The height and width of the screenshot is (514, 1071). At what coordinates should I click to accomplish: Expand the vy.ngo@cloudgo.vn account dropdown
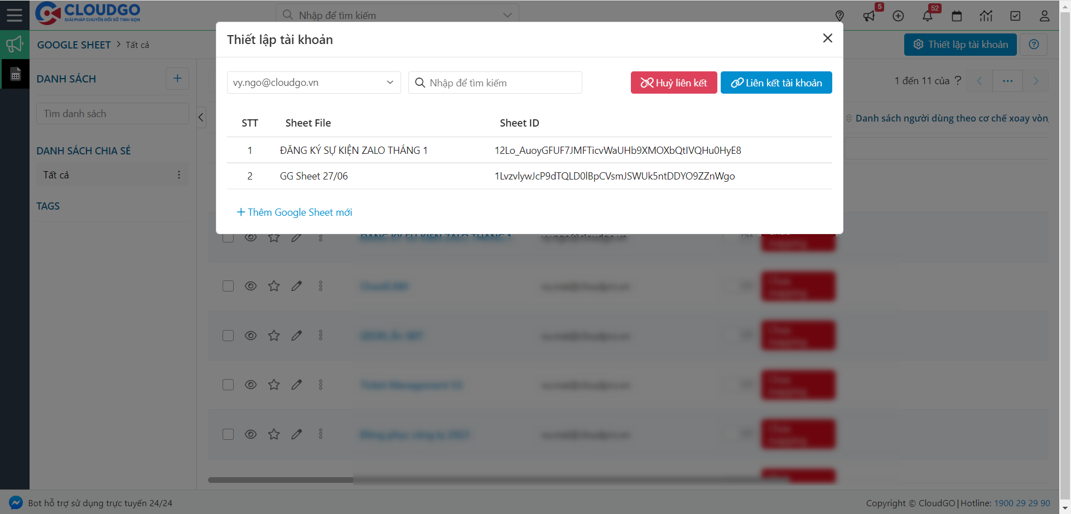click(x=313, y=83)
